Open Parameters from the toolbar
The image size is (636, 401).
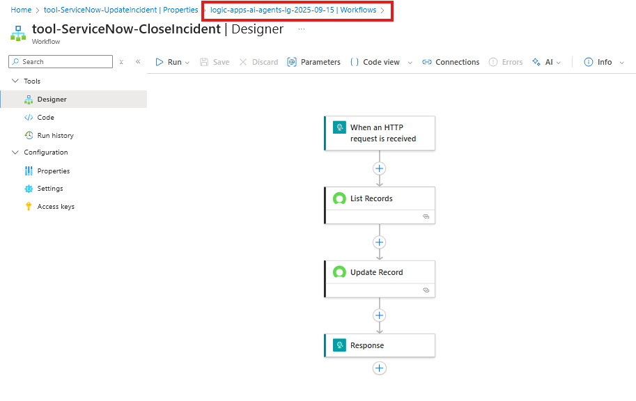click(x=313, y=62)
